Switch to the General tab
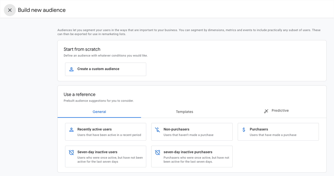 coord(99,112)
